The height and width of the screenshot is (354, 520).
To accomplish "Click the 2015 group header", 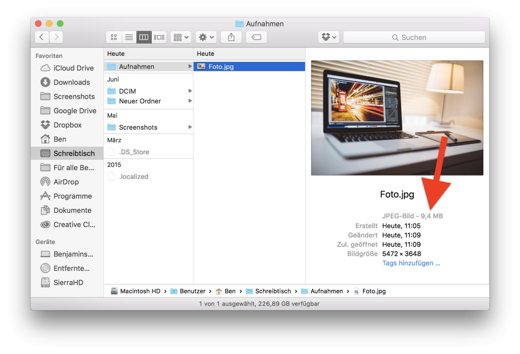I will 114,165.
